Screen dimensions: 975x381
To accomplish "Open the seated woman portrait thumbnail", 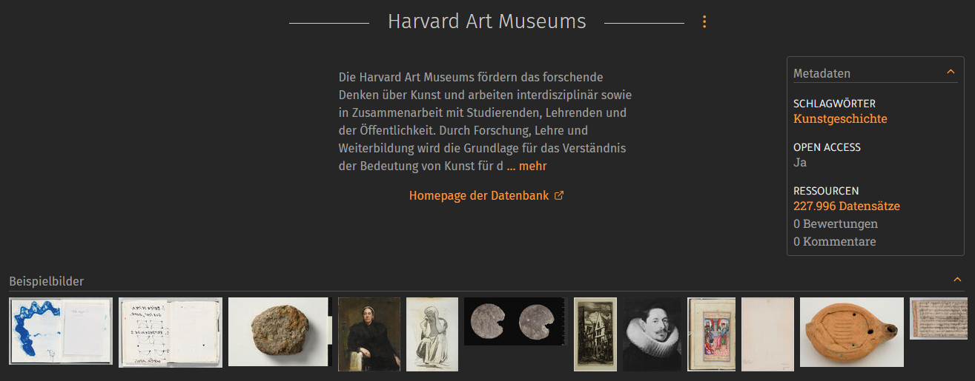I will coord(368,334).
